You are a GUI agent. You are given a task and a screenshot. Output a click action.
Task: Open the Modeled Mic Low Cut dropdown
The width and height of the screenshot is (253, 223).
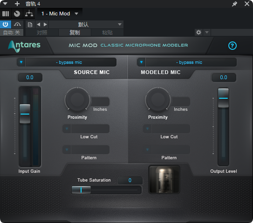[x=166, y=128]
